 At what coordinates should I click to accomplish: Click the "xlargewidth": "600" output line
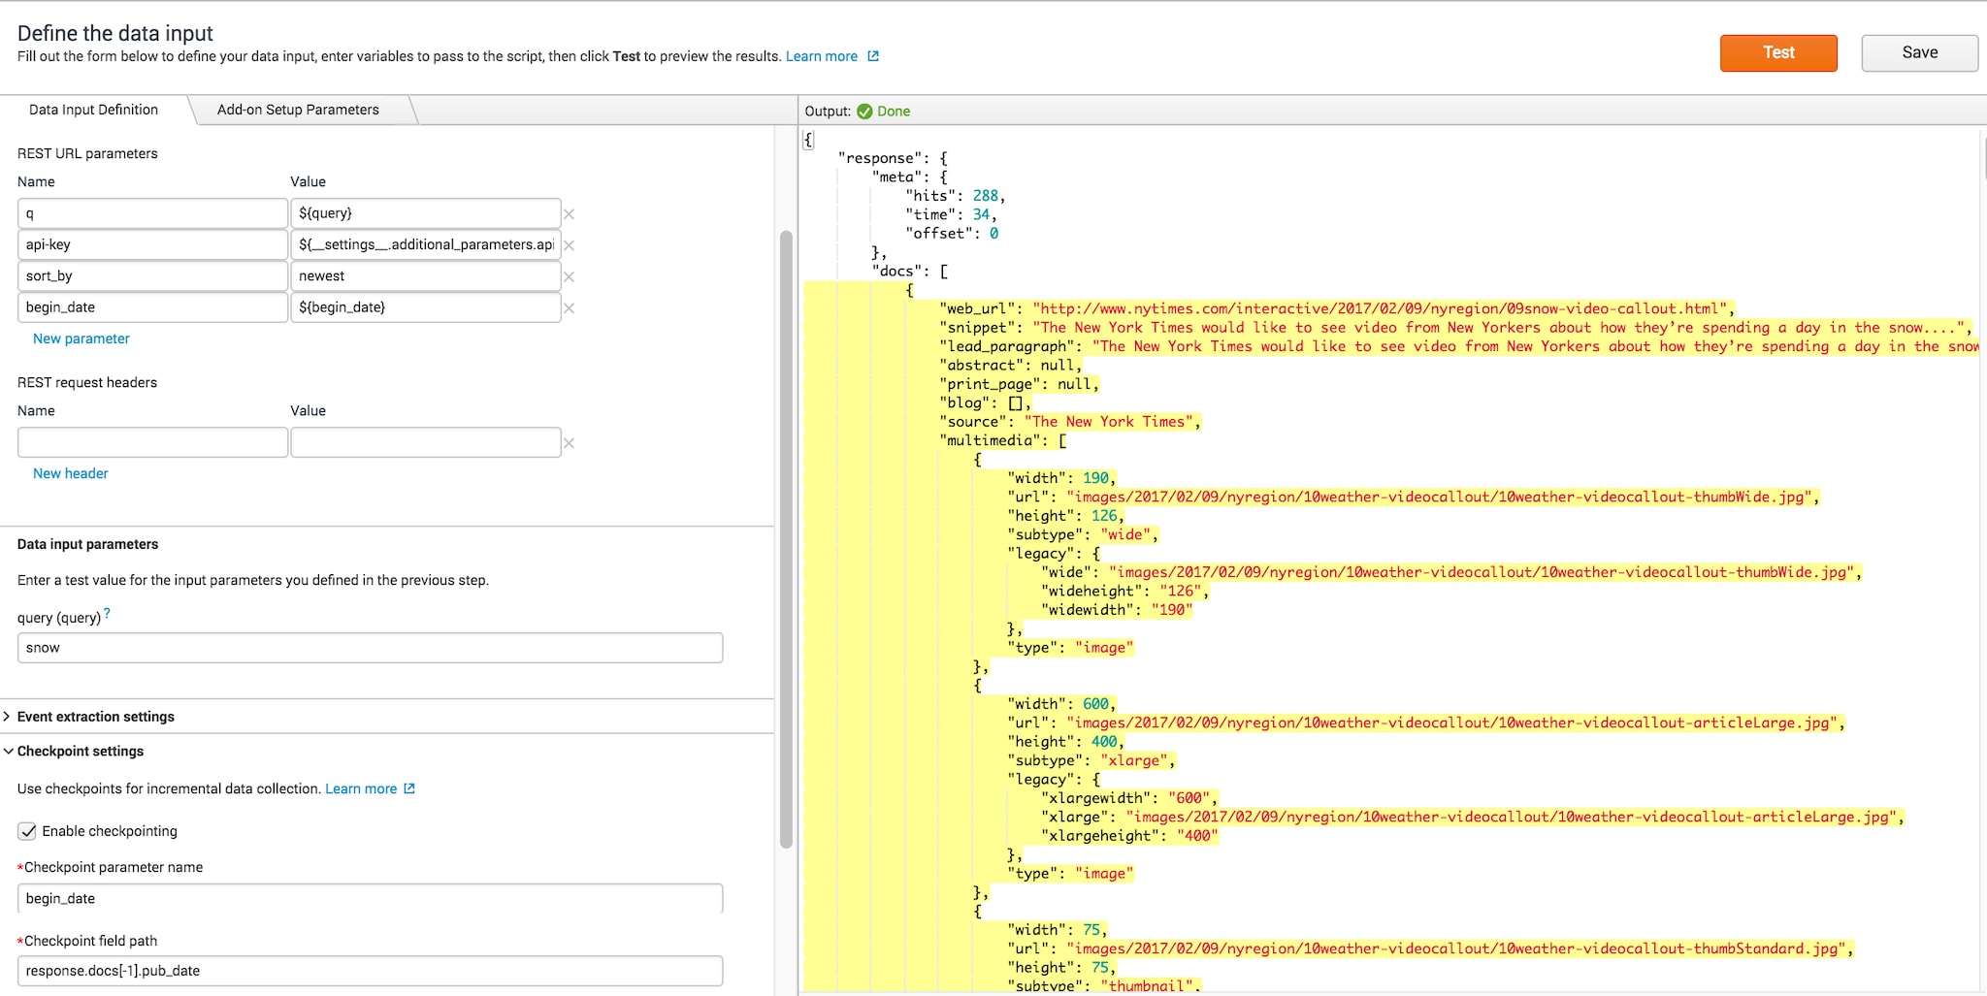[1129, 798]
